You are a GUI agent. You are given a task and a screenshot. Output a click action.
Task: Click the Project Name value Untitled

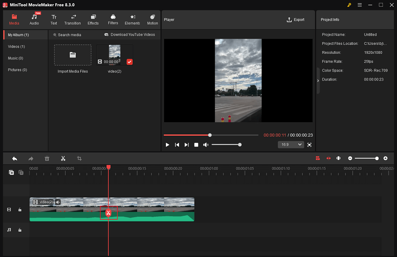(x=370, y=35)
